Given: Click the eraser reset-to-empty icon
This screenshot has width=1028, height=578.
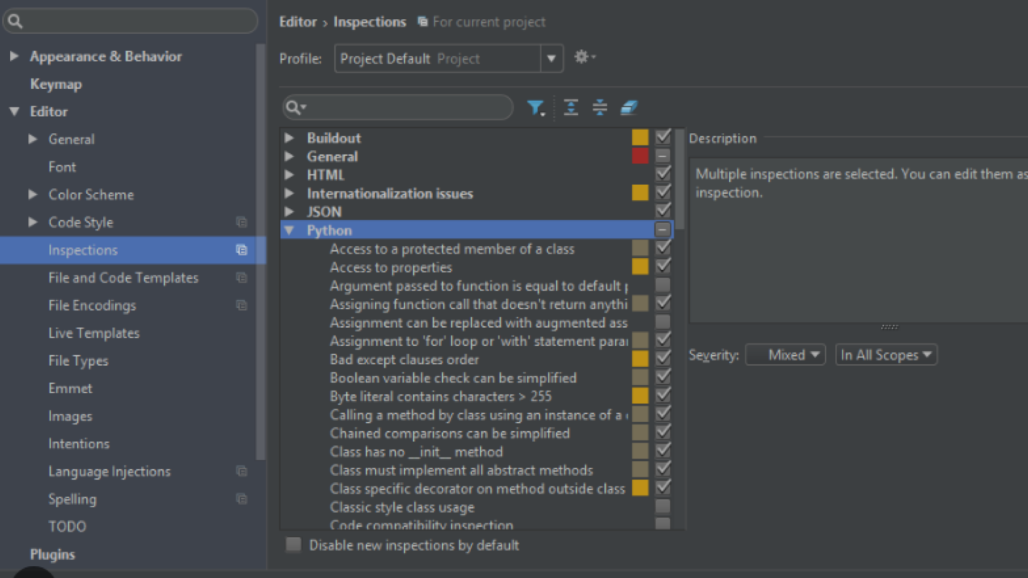Looking at the screenshot, I should (629, 108).
